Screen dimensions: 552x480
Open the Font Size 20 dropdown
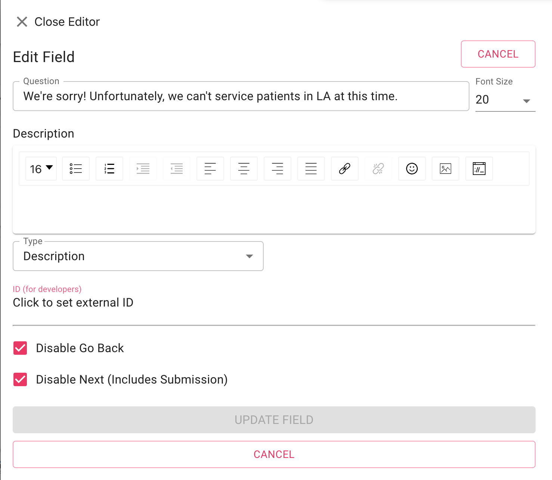point(505,100)
